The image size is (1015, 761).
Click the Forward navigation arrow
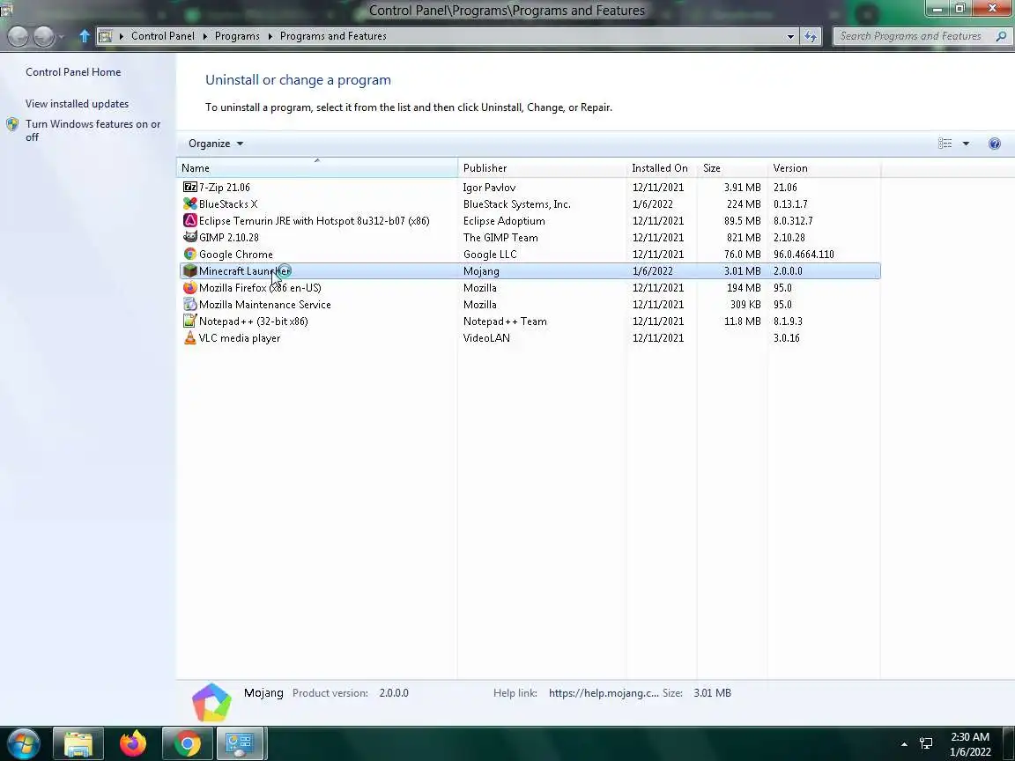click(x=43, y=36)
